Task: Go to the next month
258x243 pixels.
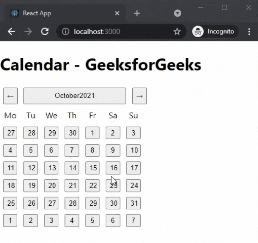Action: tap(140, 96)
